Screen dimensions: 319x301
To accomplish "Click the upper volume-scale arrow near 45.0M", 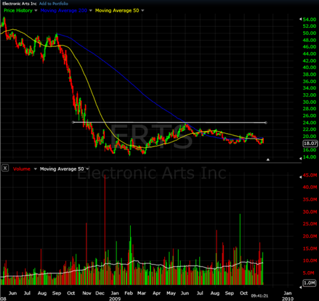I will (x=300, y=177).
